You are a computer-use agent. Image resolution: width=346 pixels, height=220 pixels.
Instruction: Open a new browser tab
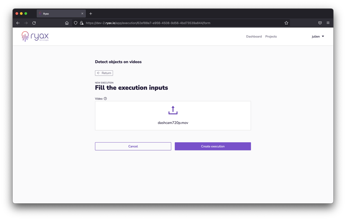point(91,14)
